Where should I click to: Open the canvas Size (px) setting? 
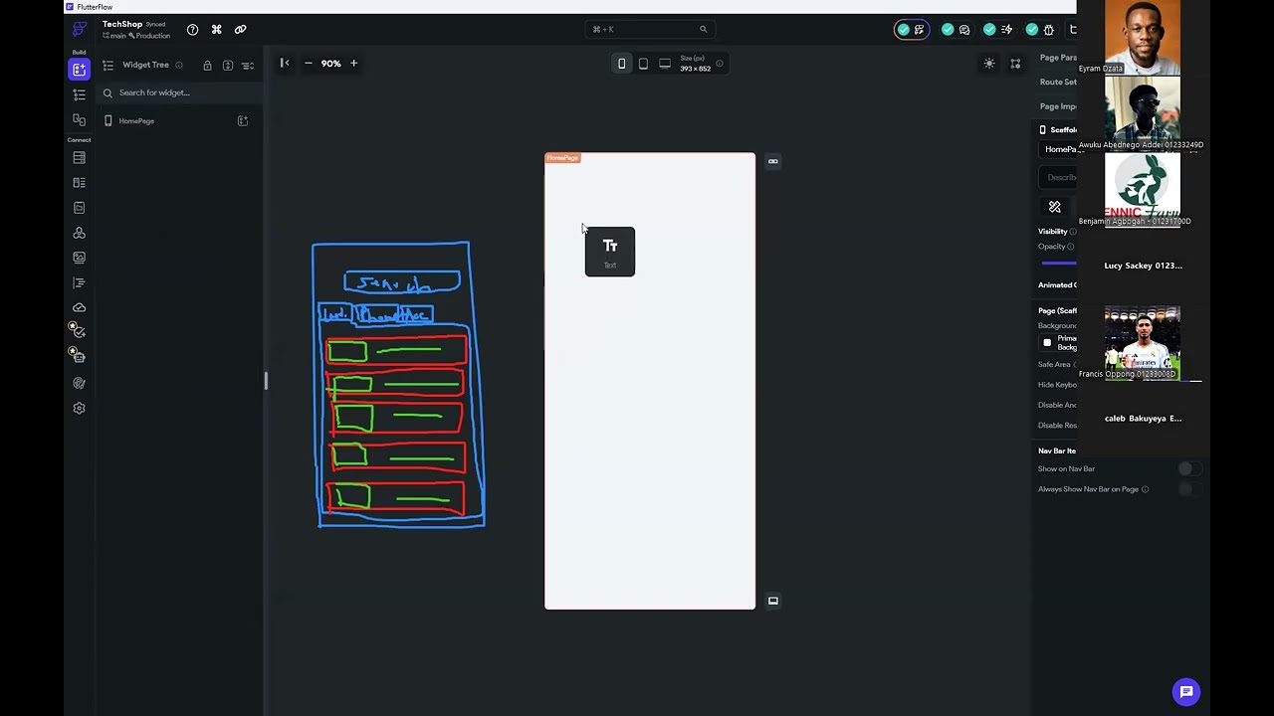696,64
